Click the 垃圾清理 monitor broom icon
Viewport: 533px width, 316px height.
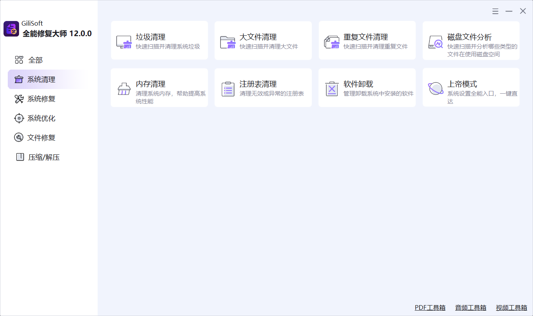(x=124, y=42)
